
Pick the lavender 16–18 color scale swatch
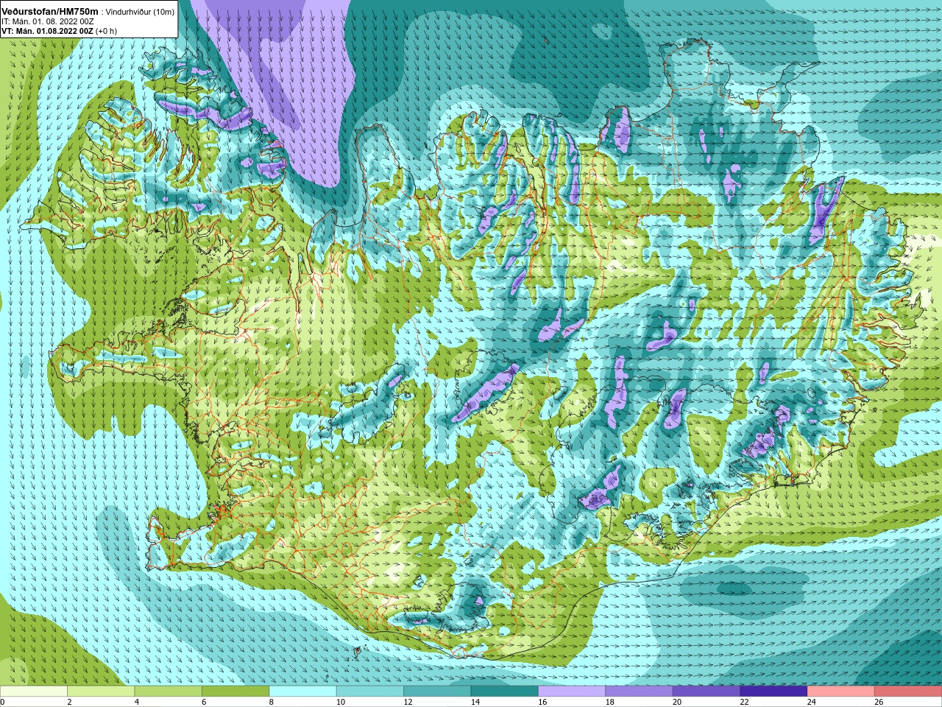tap(572, 692)
